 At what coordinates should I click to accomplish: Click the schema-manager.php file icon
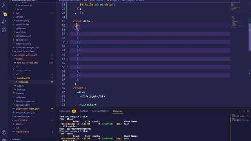13,47
